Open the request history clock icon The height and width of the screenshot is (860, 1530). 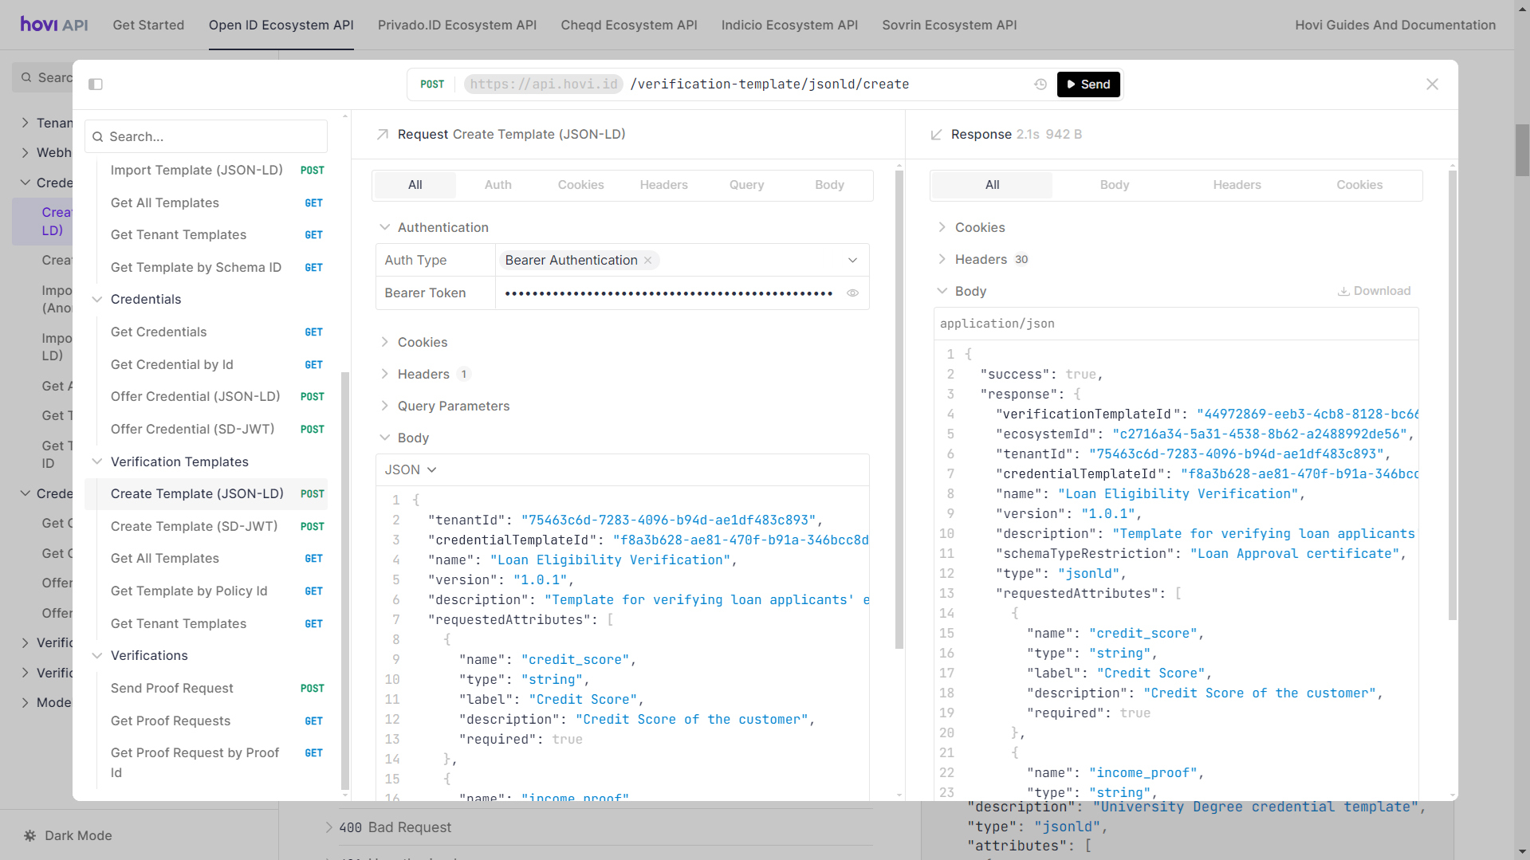(x=1040, y=84)
